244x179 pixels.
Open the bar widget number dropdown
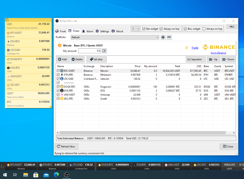coord(136,29)
